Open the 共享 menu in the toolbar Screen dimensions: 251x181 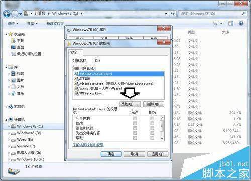coord(32,24)
